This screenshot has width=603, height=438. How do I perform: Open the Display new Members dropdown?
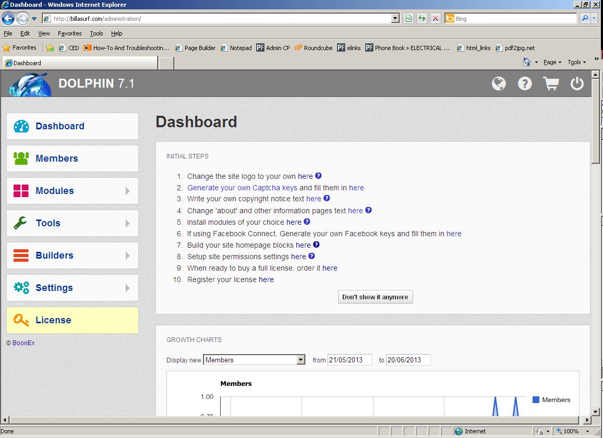pos(300,360)
